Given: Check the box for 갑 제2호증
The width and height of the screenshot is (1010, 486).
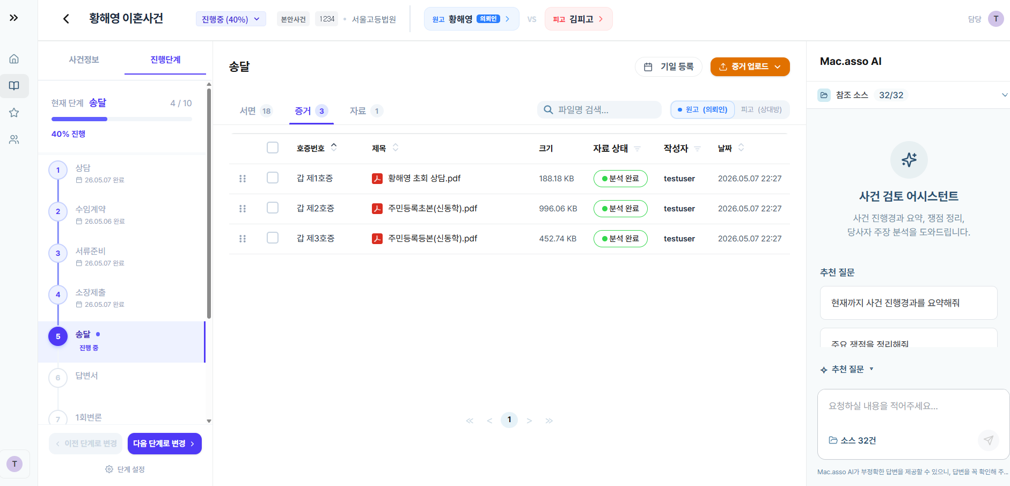Looking at the screenshot, I should [x=273, y=208].
